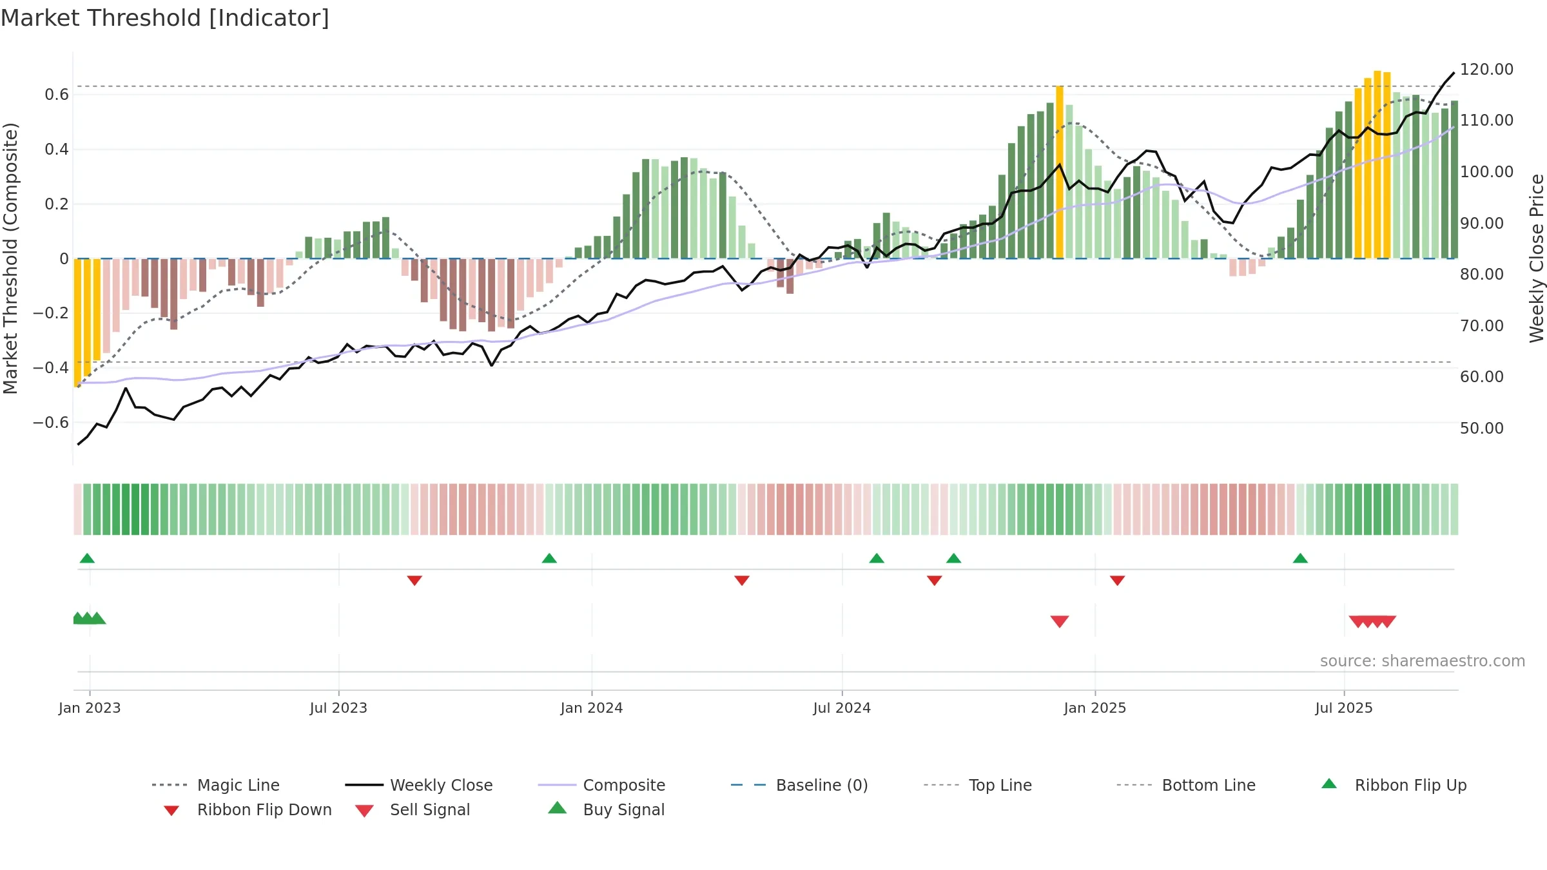Click the green Buy Signal legend triangle
Image resolution: width=1547 pixels, height=870 pixels.
(x=557, y=807)
